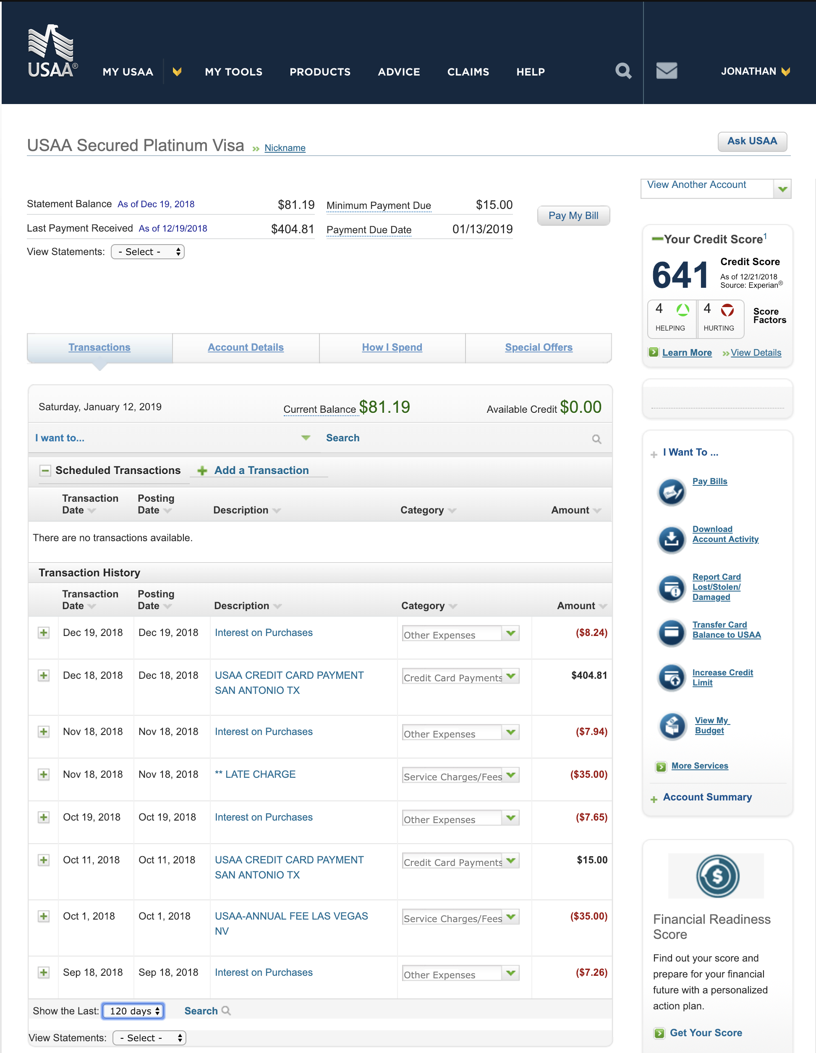This screenshot has height=1053, width=816.
Task: Click the Report Card Lost/Stolen icon
Action: click(672, 589)
